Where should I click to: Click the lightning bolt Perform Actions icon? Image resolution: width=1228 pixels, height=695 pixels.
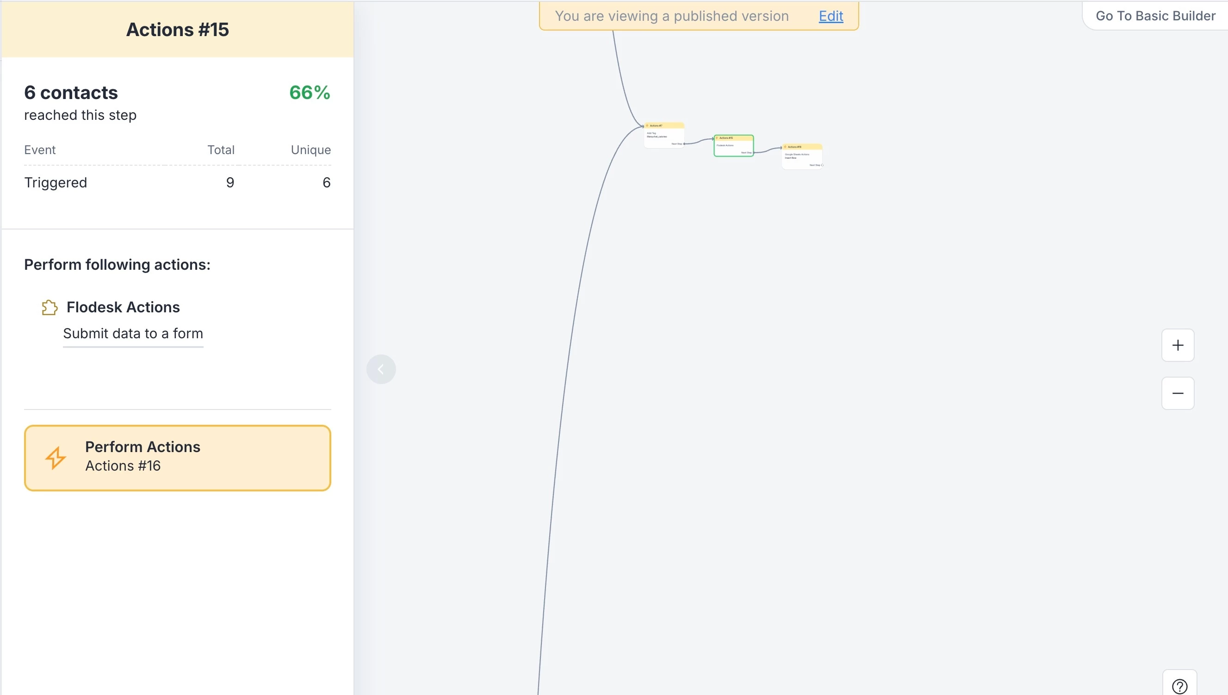(x=56, y=457)
